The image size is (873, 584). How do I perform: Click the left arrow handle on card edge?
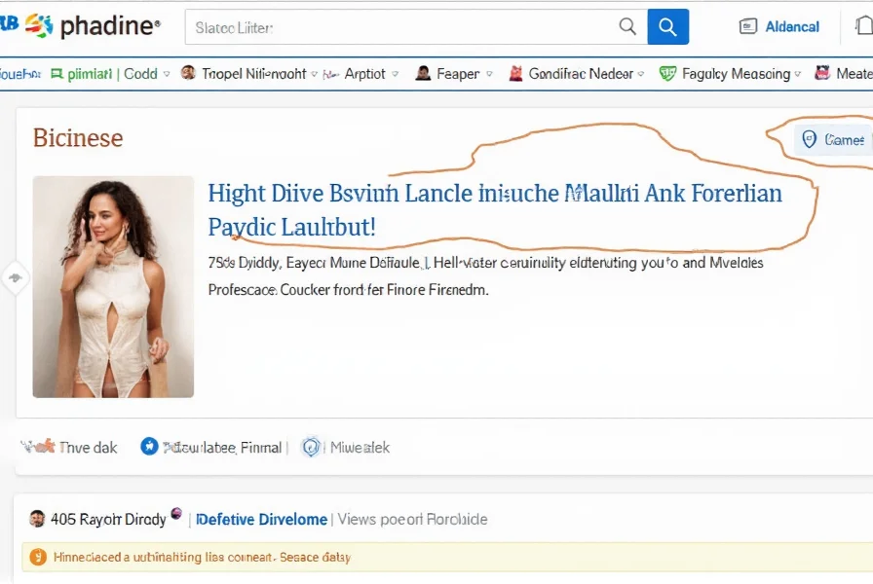coord(15,277)
